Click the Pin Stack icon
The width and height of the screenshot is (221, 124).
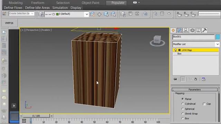click(x=175, y=79)
